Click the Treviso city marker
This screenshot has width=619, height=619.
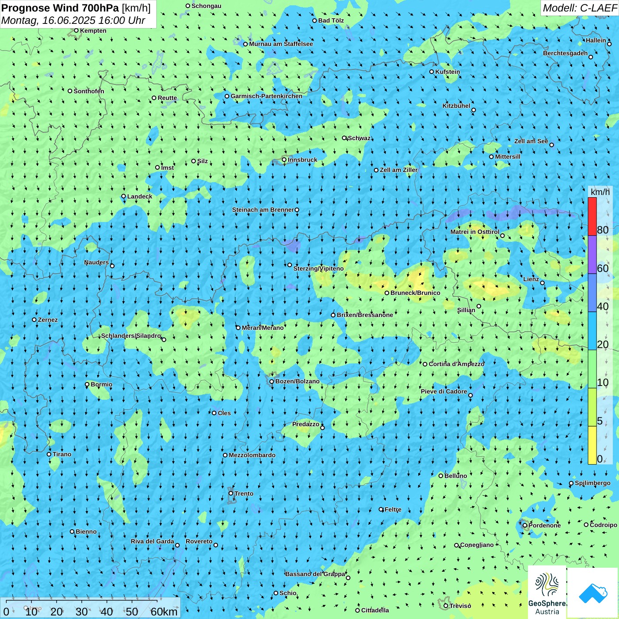[x=446, y=606]
